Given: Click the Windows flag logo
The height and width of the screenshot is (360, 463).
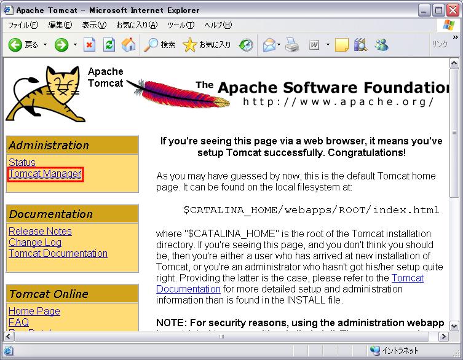Looking at the screenshot, I should pyautogui.click(x=449, y=25).
